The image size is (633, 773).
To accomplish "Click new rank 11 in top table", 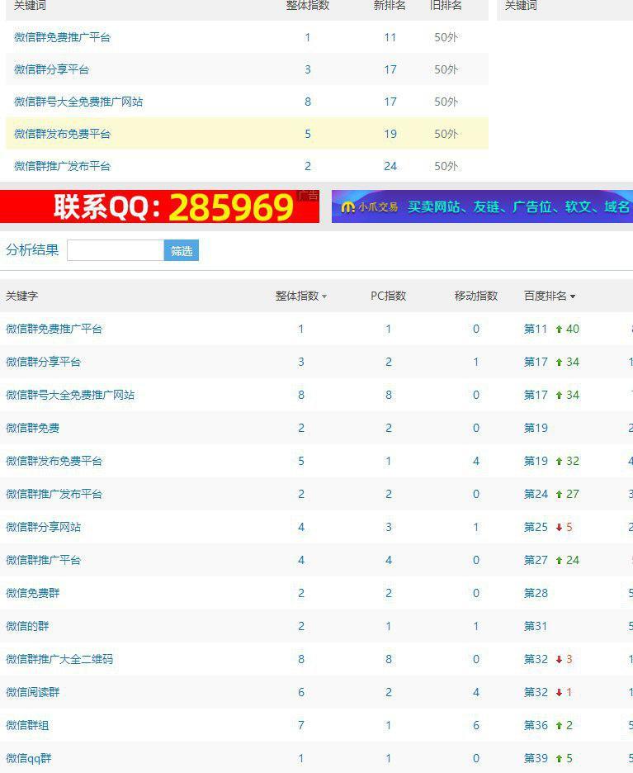I will pos(390,37).
